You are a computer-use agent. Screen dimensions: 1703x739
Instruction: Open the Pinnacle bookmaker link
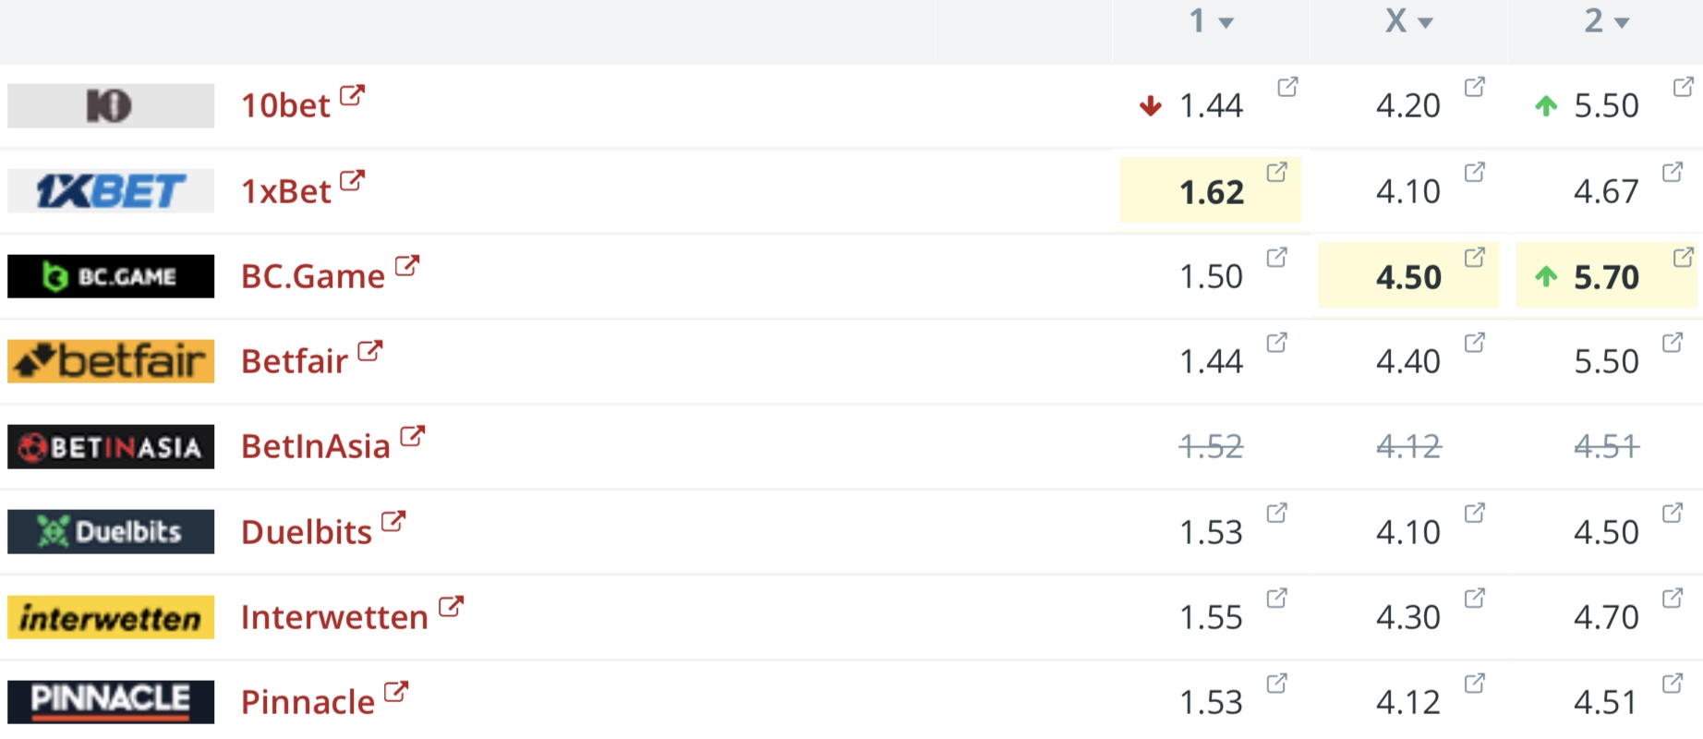click(x=308, y=702)
